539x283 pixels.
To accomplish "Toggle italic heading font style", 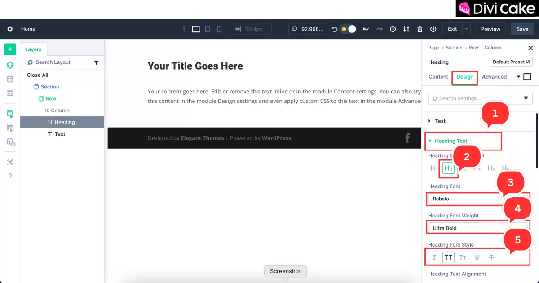I will [434, 257].
